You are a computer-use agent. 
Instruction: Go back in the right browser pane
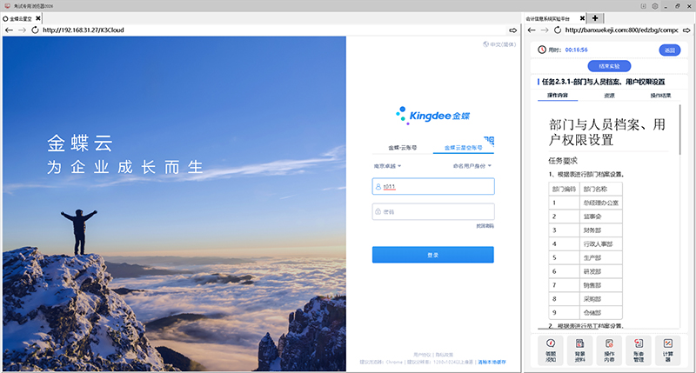tap(531, 30)
